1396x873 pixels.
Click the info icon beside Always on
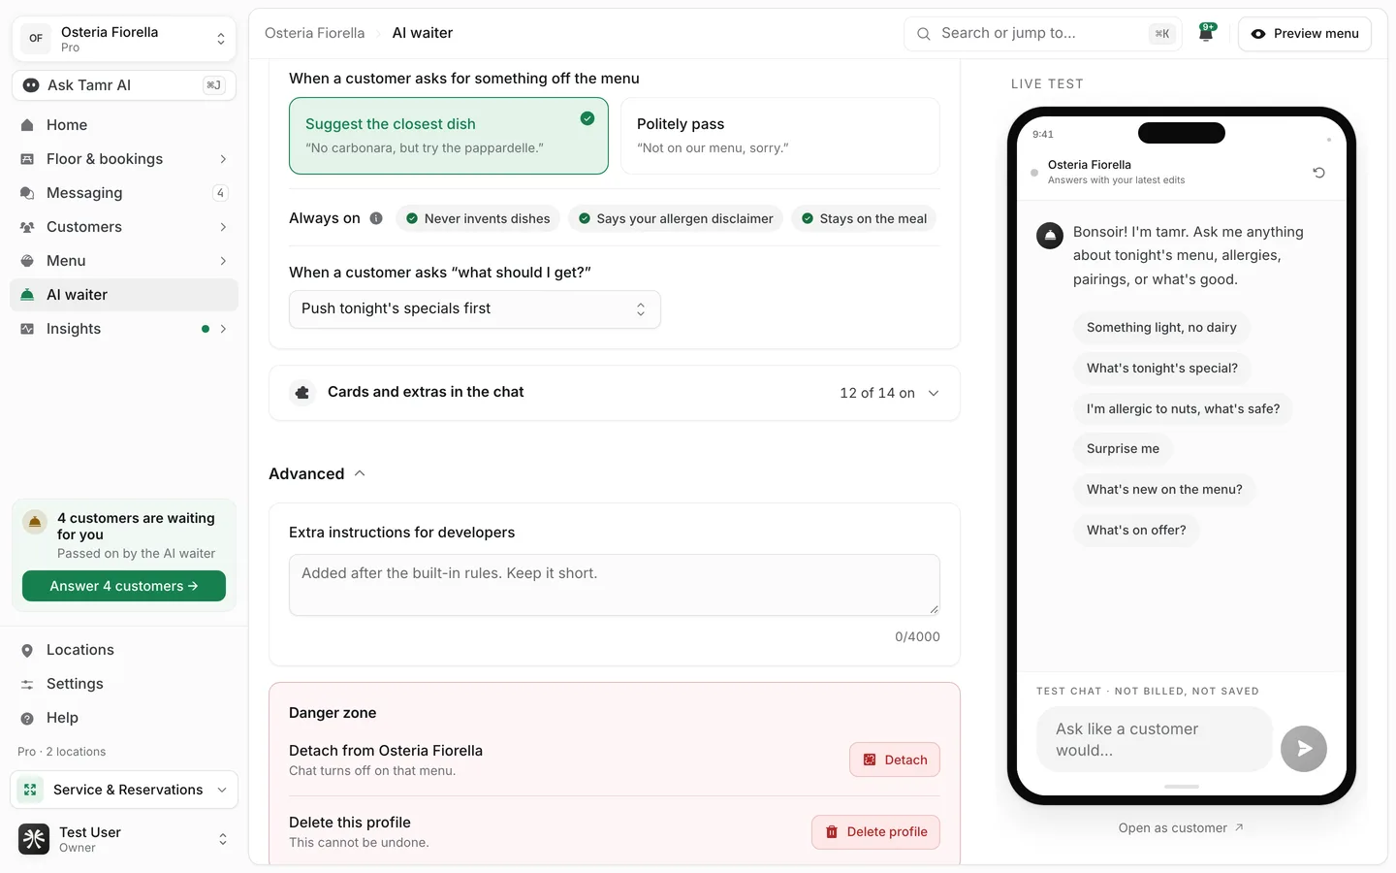tap(376, 218)
